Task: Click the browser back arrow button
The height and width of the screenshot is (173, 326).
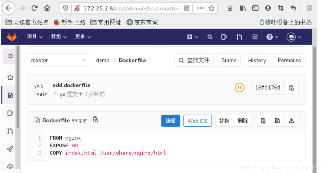Action: tap(9, 8)
